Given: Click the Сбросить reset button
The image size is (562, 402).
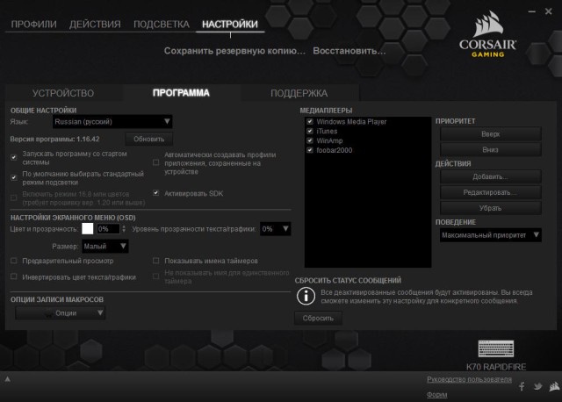Looking at the screenshot, I should point(318,319).
